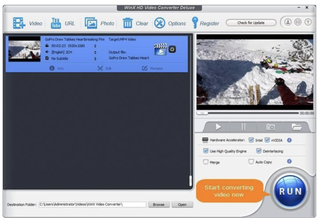Screen dimensions: 321x222
Task: Click the Info icon in video row
Action: pyautogui.click(x=52, y=68)
